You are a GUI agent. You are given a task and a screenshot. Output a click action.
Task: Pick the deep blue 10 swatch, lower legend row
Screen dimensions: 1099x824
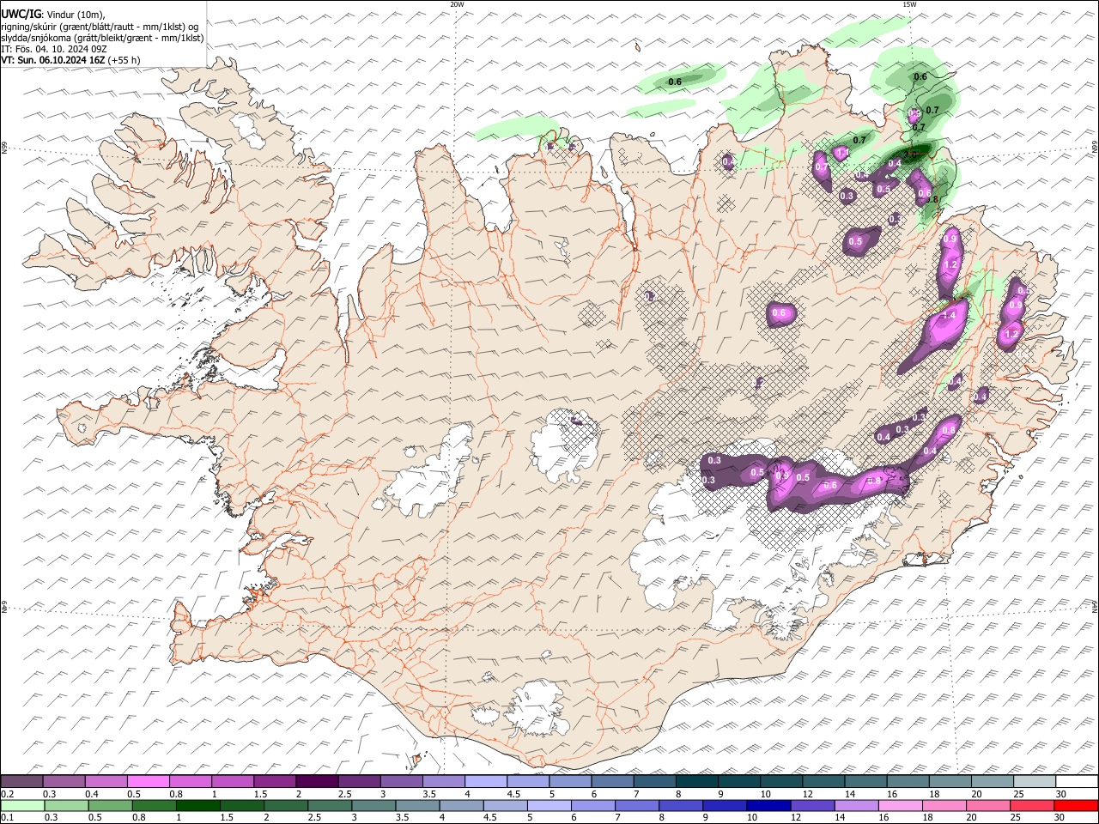pos(768,806)
